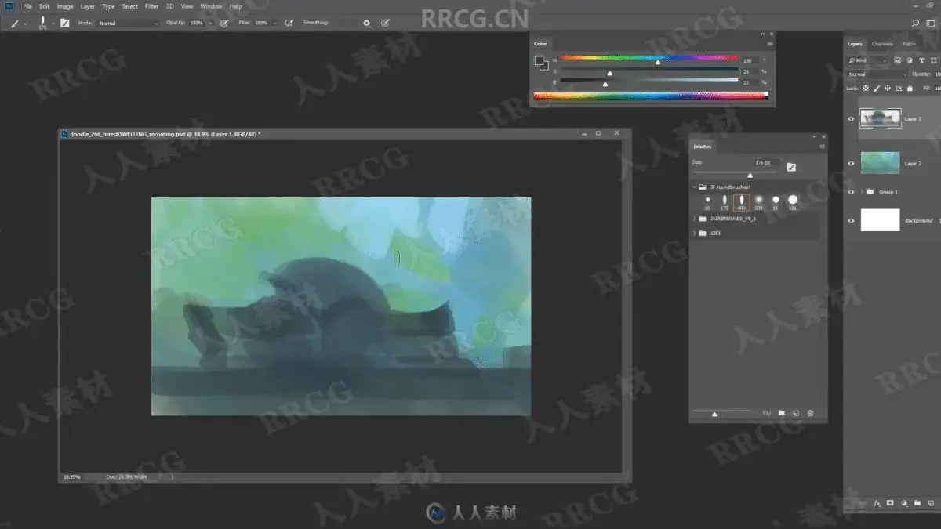Adjust the Brightness slider in Color panel
The image size is (941, 529).
coord(649,82)
